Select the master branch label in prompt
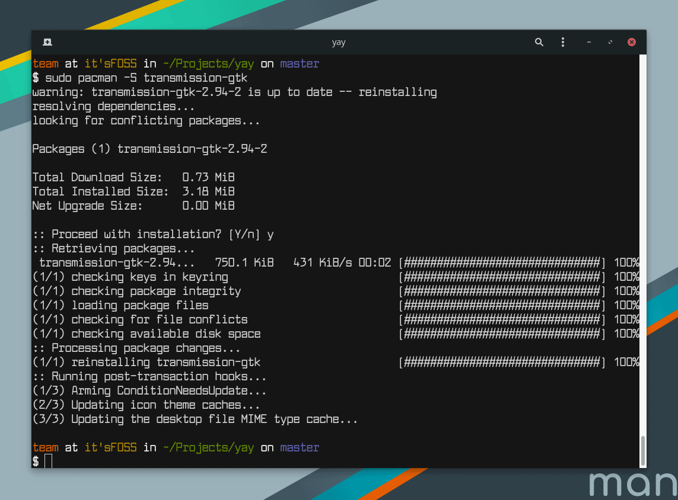This screenshot has width=678, height=500. (x=299, y=63)
